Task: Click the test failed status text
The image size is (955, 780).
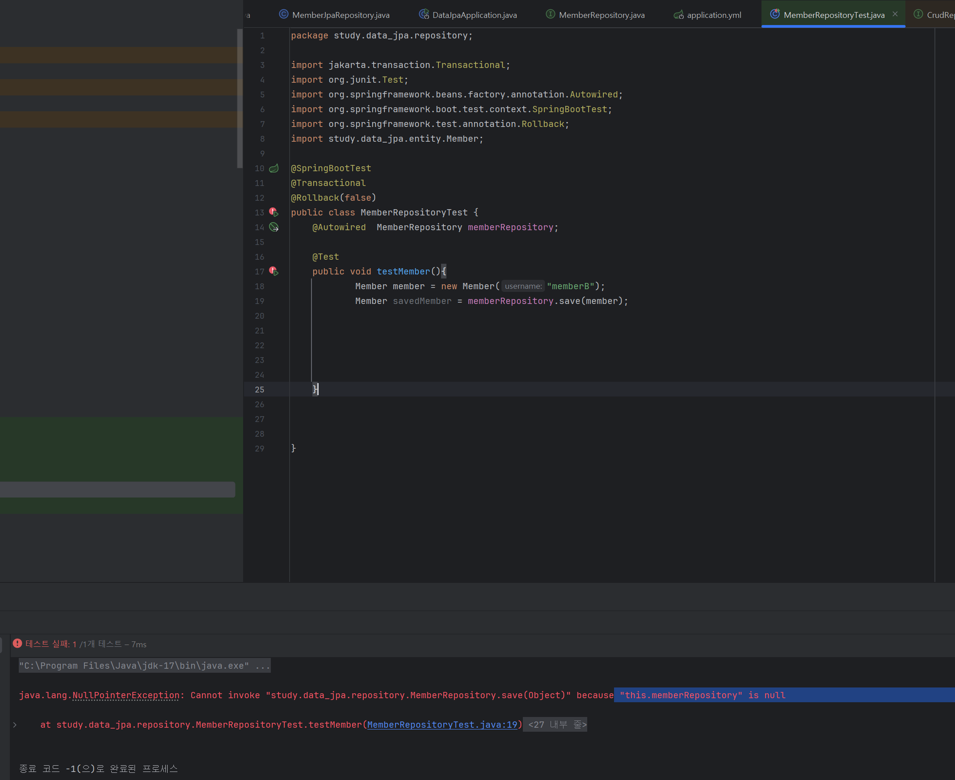Action: click(x=86, y=644)
